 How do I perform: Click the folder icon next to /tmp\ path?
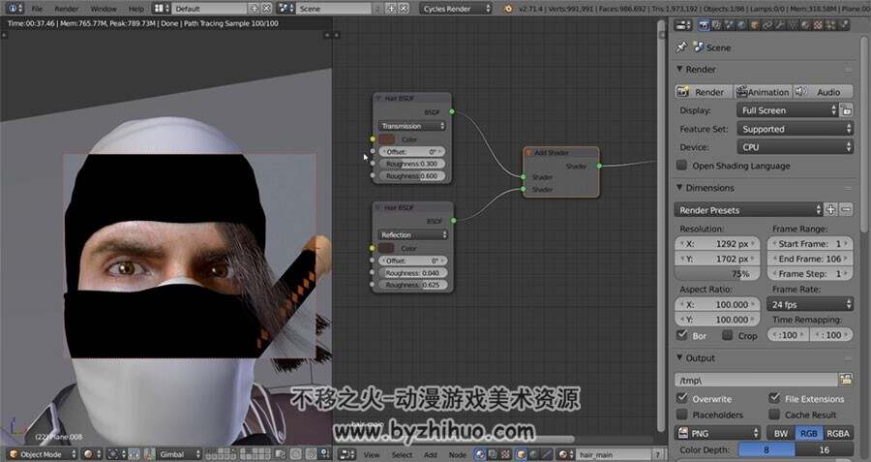846,381
